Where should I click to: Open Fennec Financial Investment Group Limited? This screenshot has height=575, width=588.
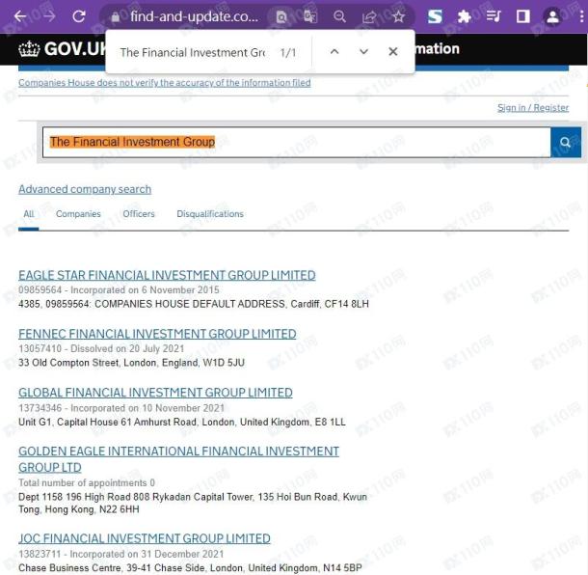(157, 334)
